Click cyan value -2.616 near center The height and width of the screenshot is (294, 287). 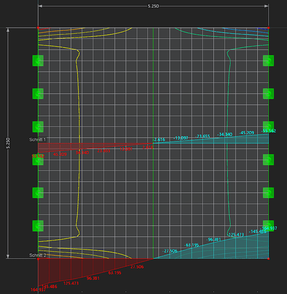click(159, 139)
